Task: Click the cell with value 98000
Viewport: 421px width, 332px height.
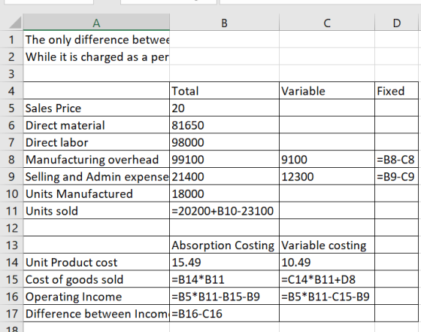Action: point(224,142)
